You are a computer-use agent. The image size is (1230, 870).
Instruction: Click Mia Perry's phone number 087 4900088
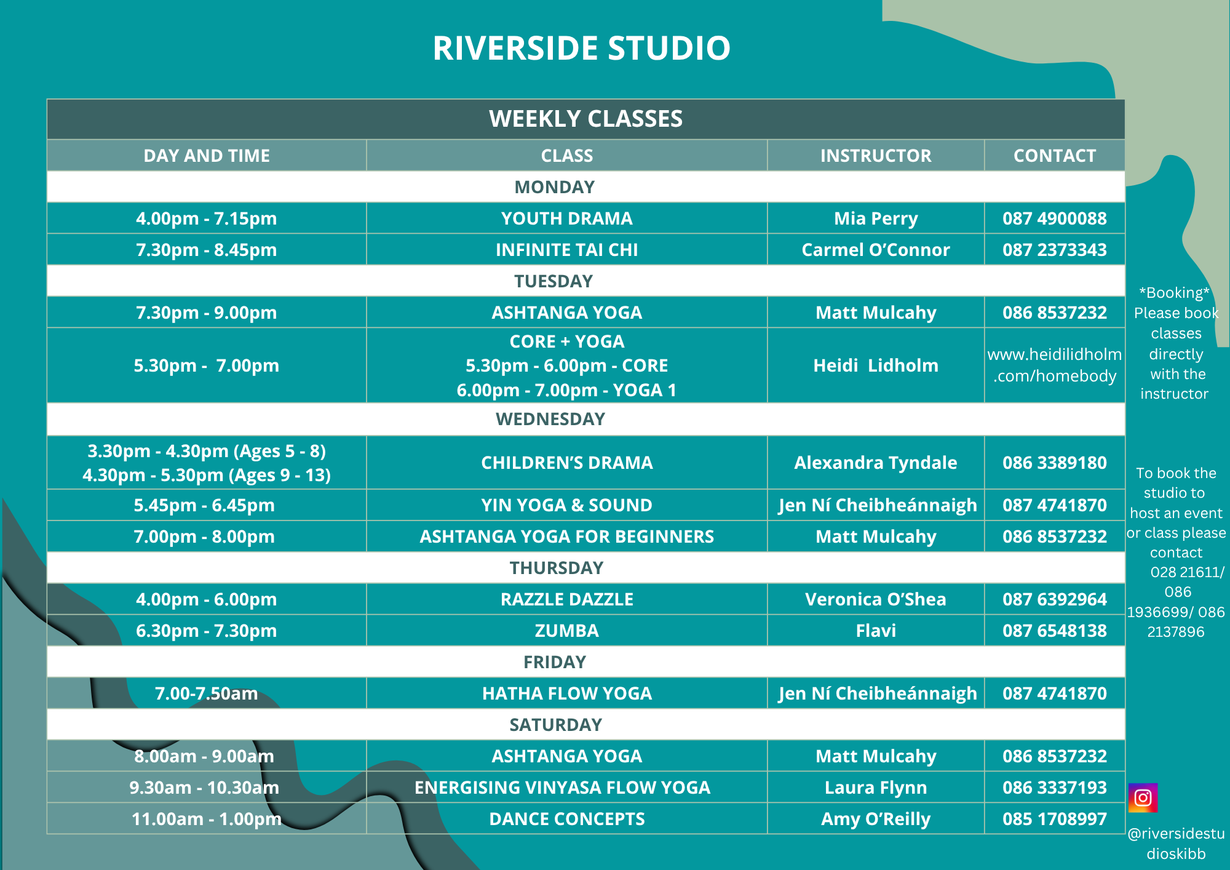tap(1054, 218)
